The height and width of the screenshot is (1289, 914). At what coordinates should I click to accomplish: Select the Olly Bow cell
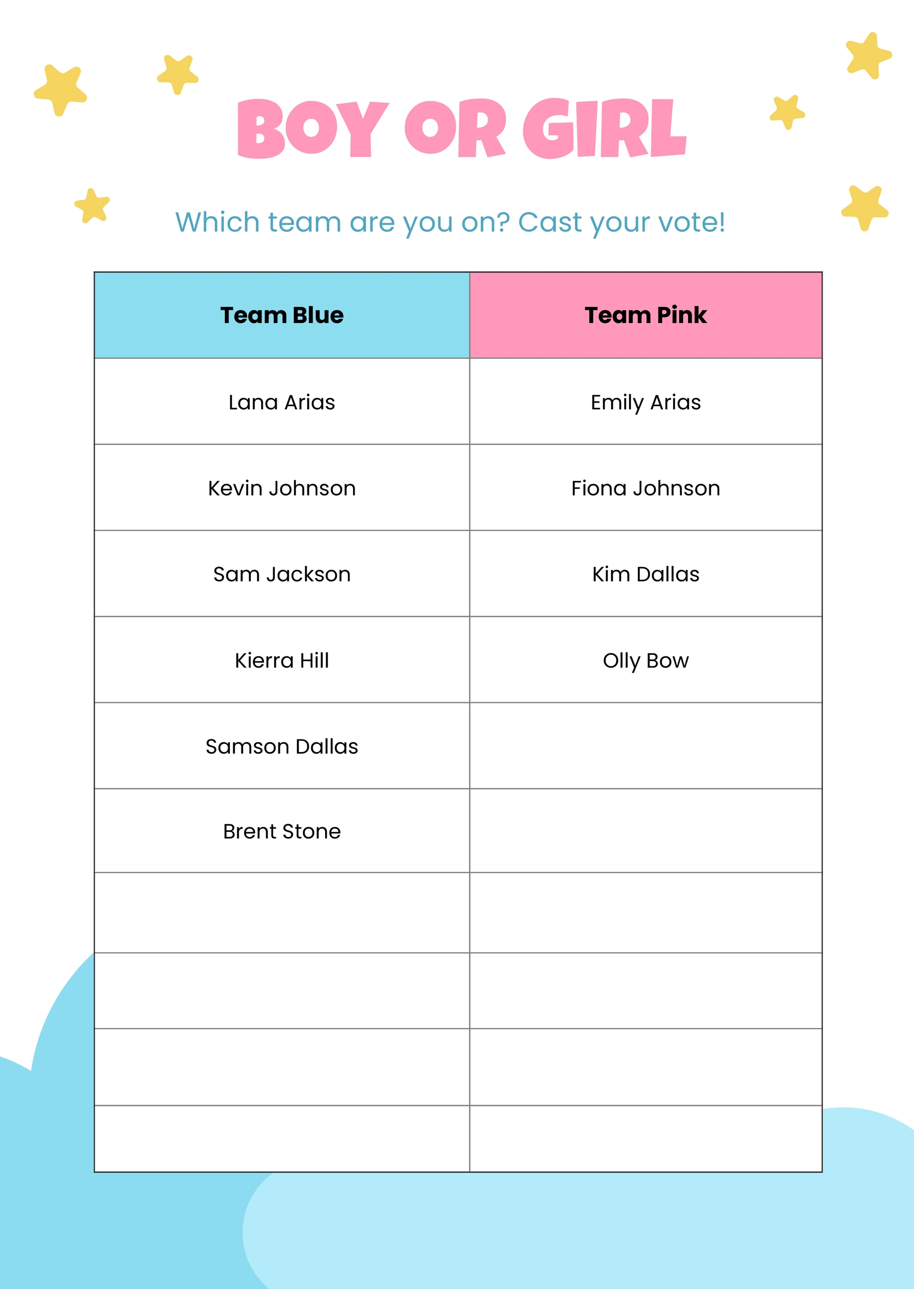[x=646, y=660]
